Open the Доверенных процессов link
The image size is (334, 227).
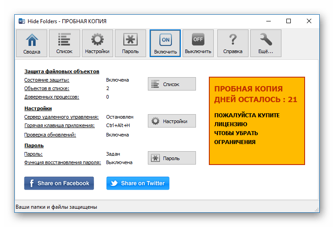coord(52,97)
